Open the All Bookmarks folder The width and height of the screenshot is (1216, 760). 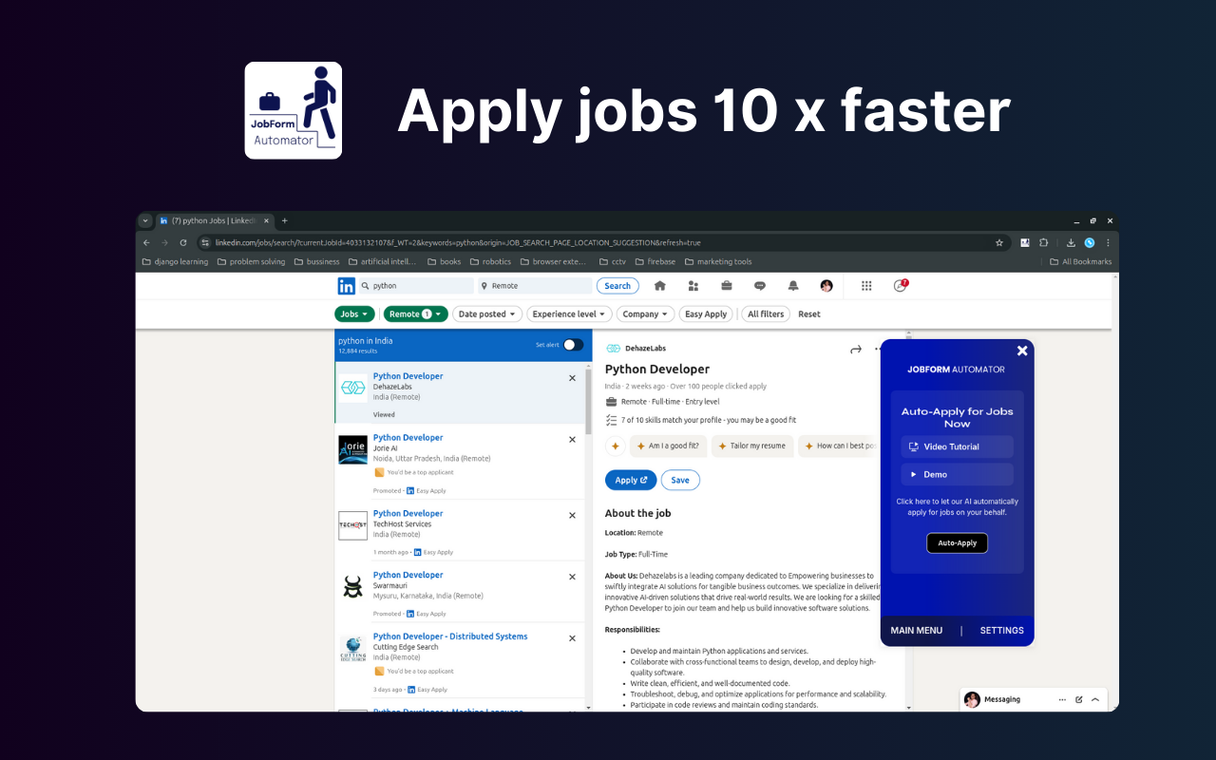(x=1080, y=262)
